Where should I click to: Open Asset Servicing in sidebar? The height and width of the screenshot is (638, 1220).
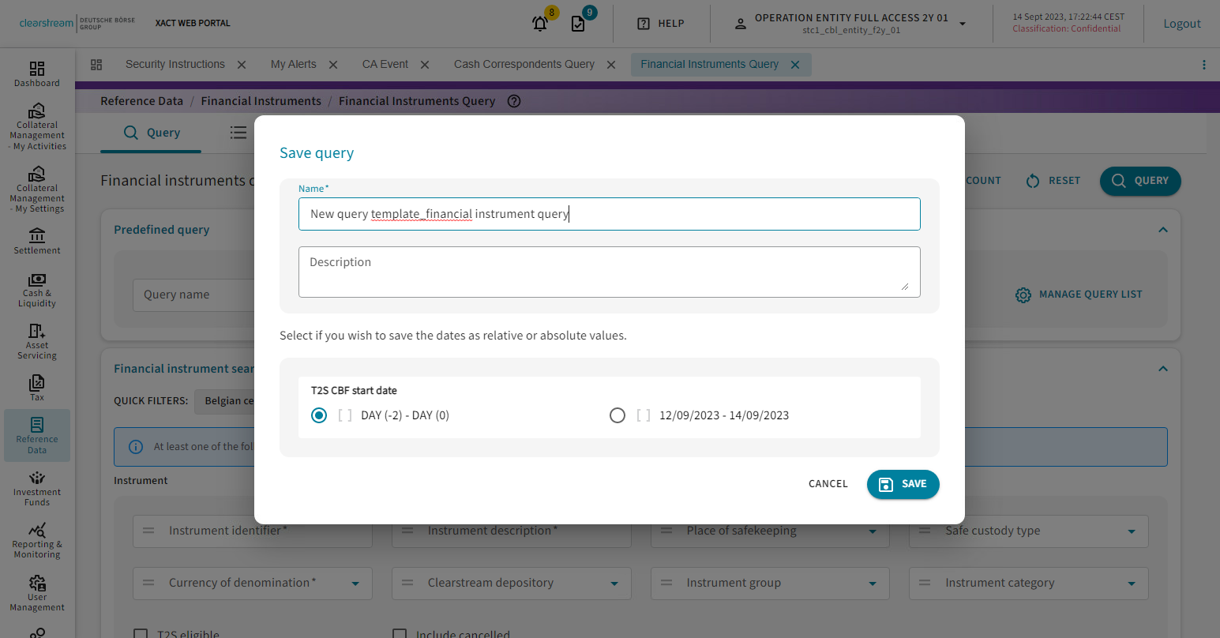tap(37, 340)
